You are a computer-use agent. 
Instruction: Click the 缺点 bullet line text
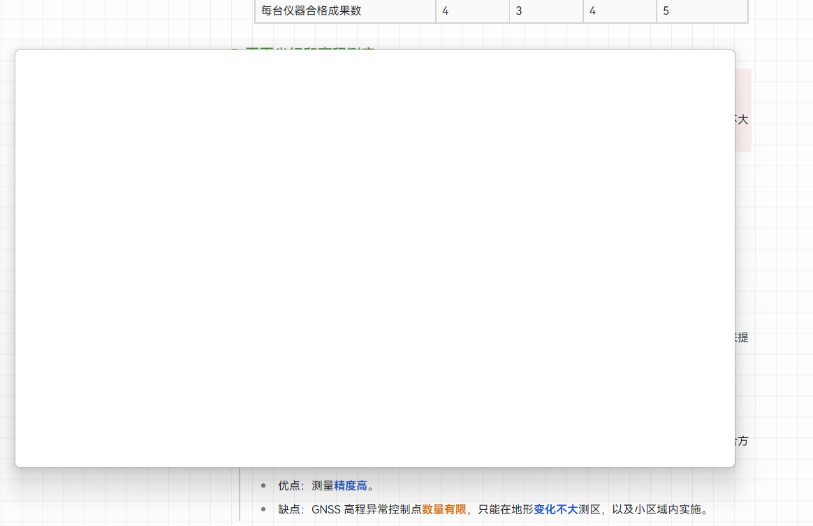point(489,510)
